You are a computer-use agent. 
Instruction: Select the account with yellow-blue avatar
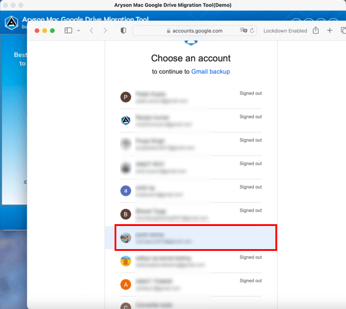[x=191, y=261]
